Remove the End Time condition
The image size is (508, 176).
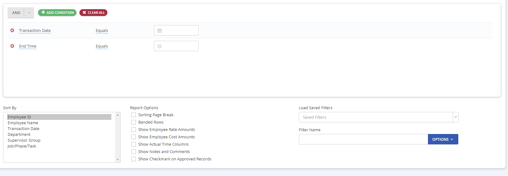click(12, 46)
